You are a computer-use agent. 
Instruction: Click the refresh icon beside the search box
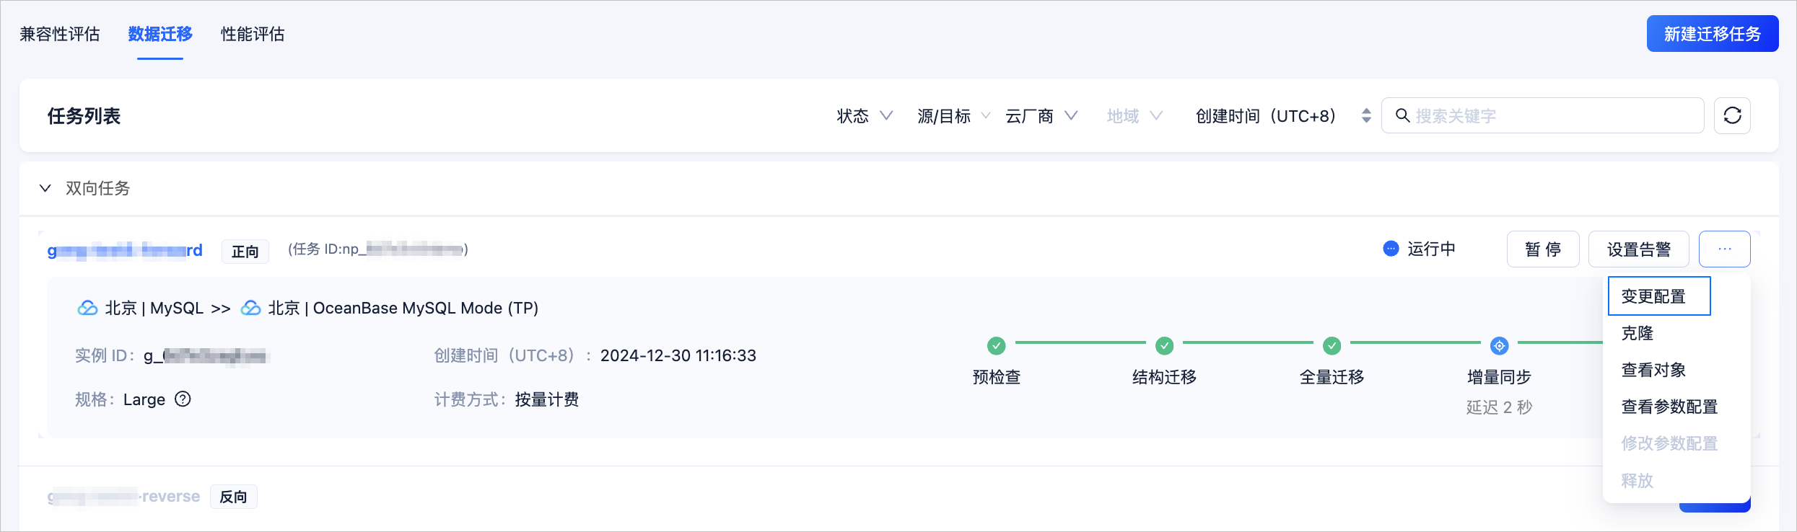click(x=1732, y=115)
